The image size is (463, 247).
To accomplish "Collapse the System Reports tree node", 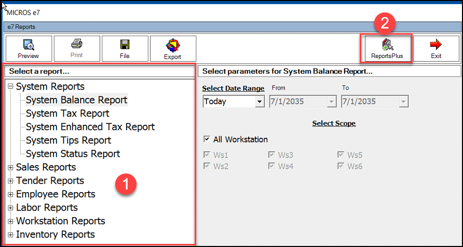I will 10,86.
